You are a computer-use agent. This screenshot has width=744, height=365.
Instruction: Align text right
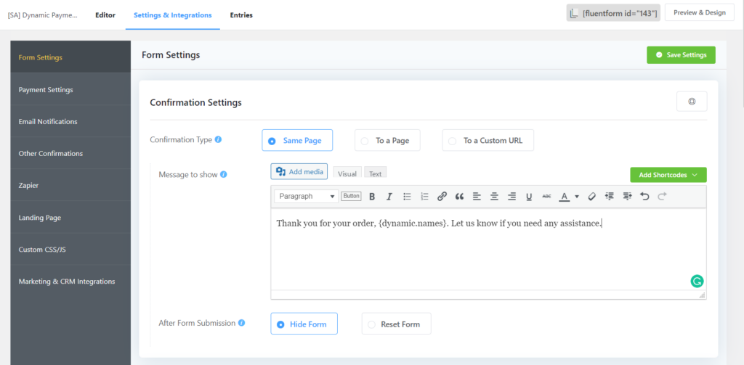[x=511, y=196]
